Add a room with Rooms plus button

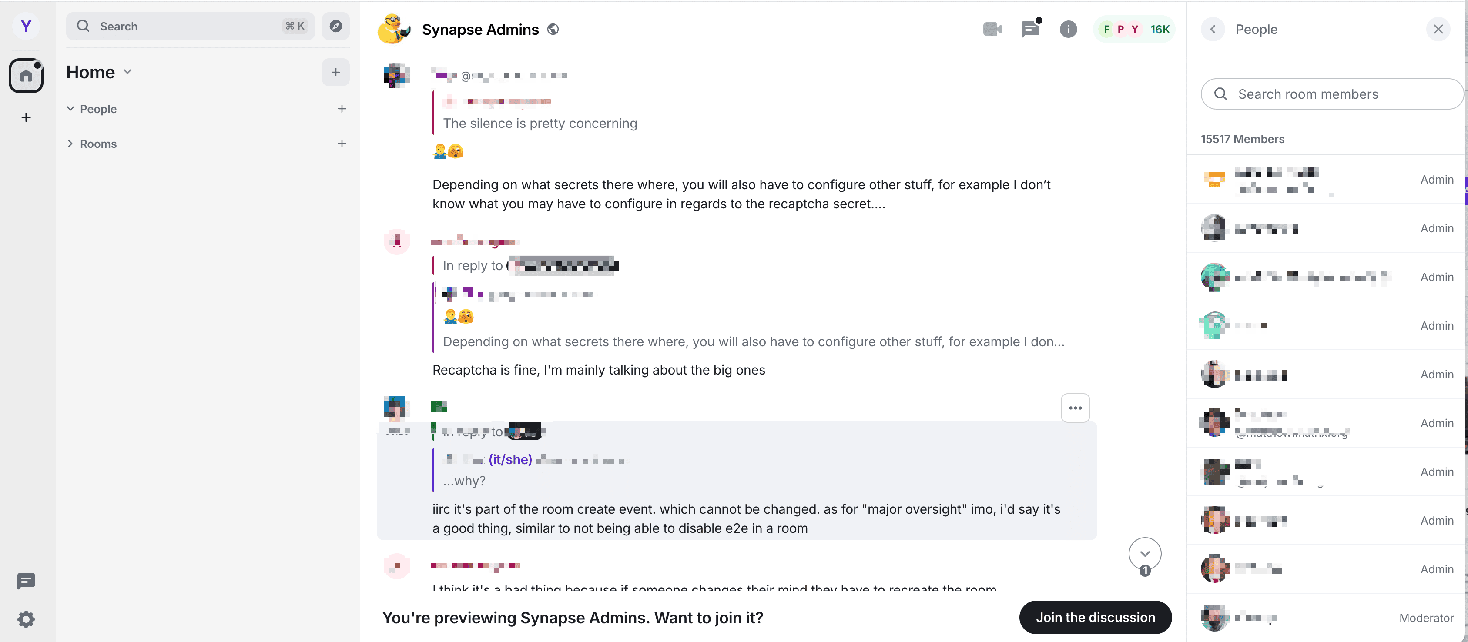tap(342, 144)
